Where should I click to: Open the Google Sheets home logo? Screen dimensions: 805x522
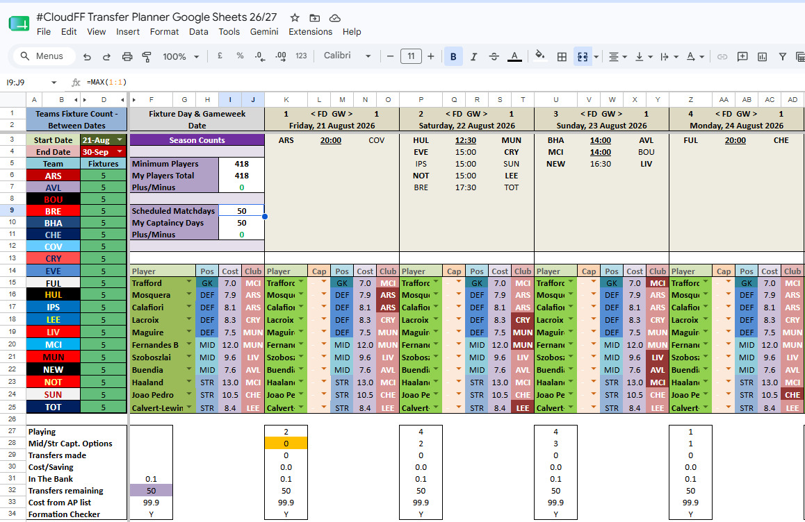click(19, 23)
